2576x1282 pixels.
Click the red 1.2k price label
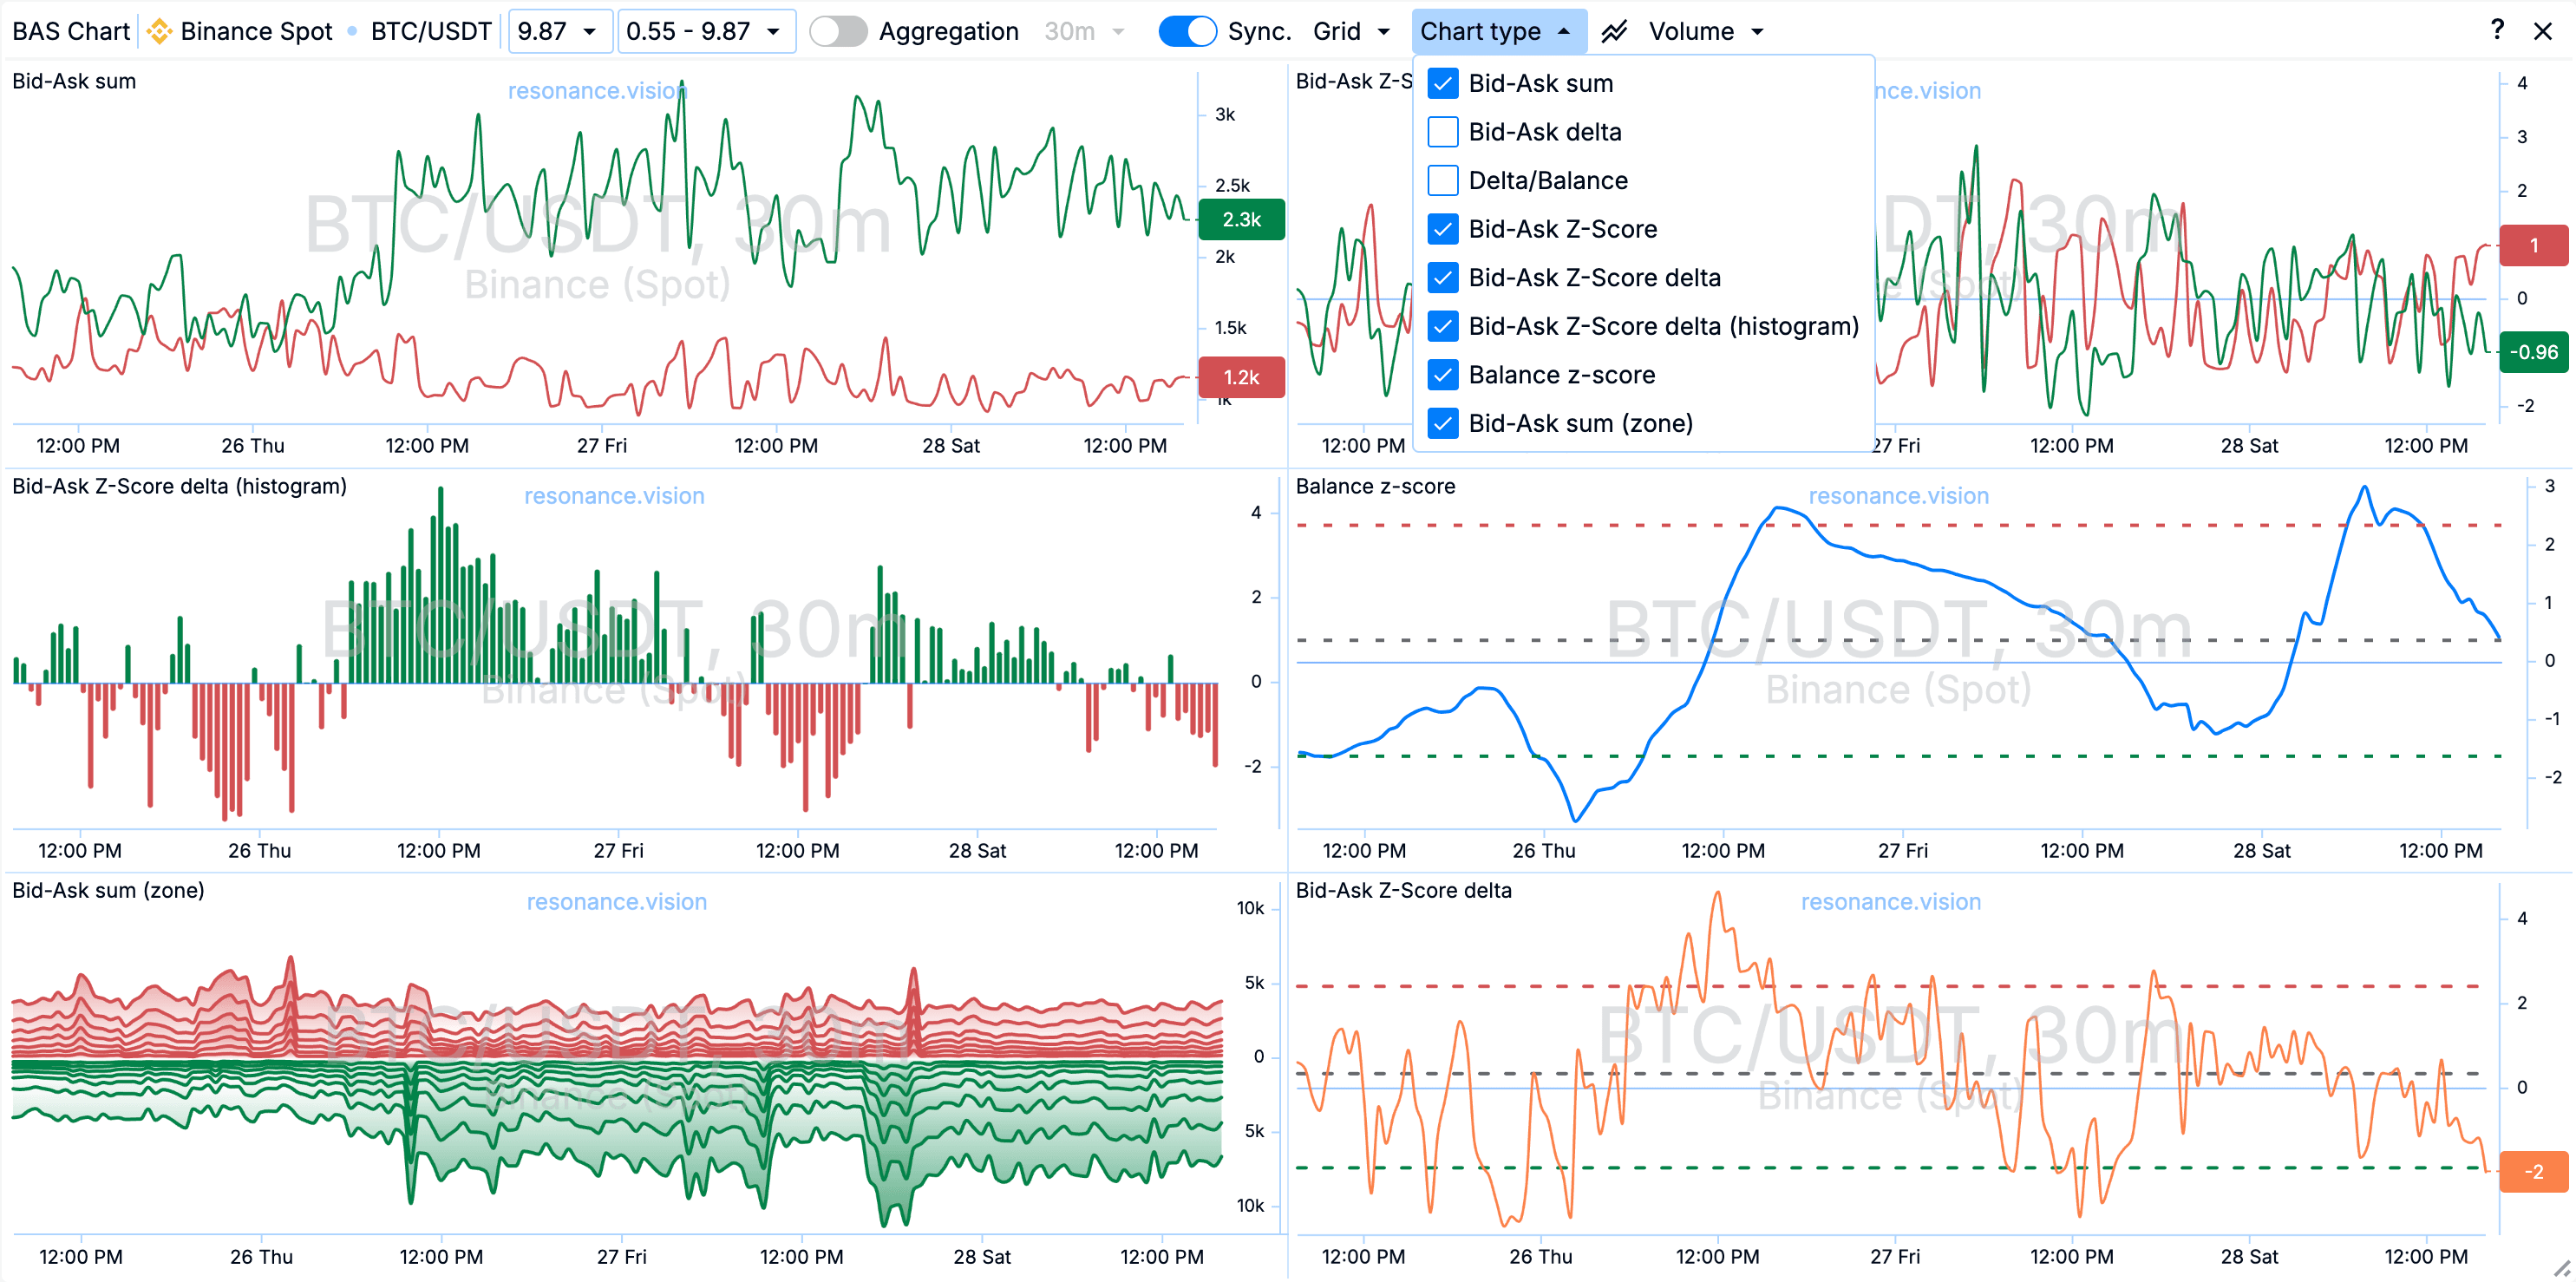pyautogui.click(x=1241, y=377)
